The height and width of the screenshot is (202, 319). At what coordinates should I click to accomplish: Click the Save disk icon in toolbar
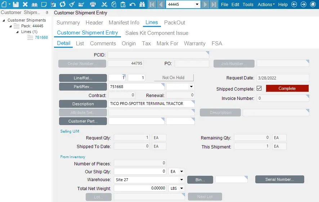coord(16,5)
